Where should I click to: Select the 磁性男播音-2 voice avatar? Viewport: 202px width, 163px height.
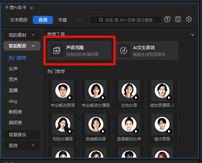pyautogui.click(x=162, y=91)
